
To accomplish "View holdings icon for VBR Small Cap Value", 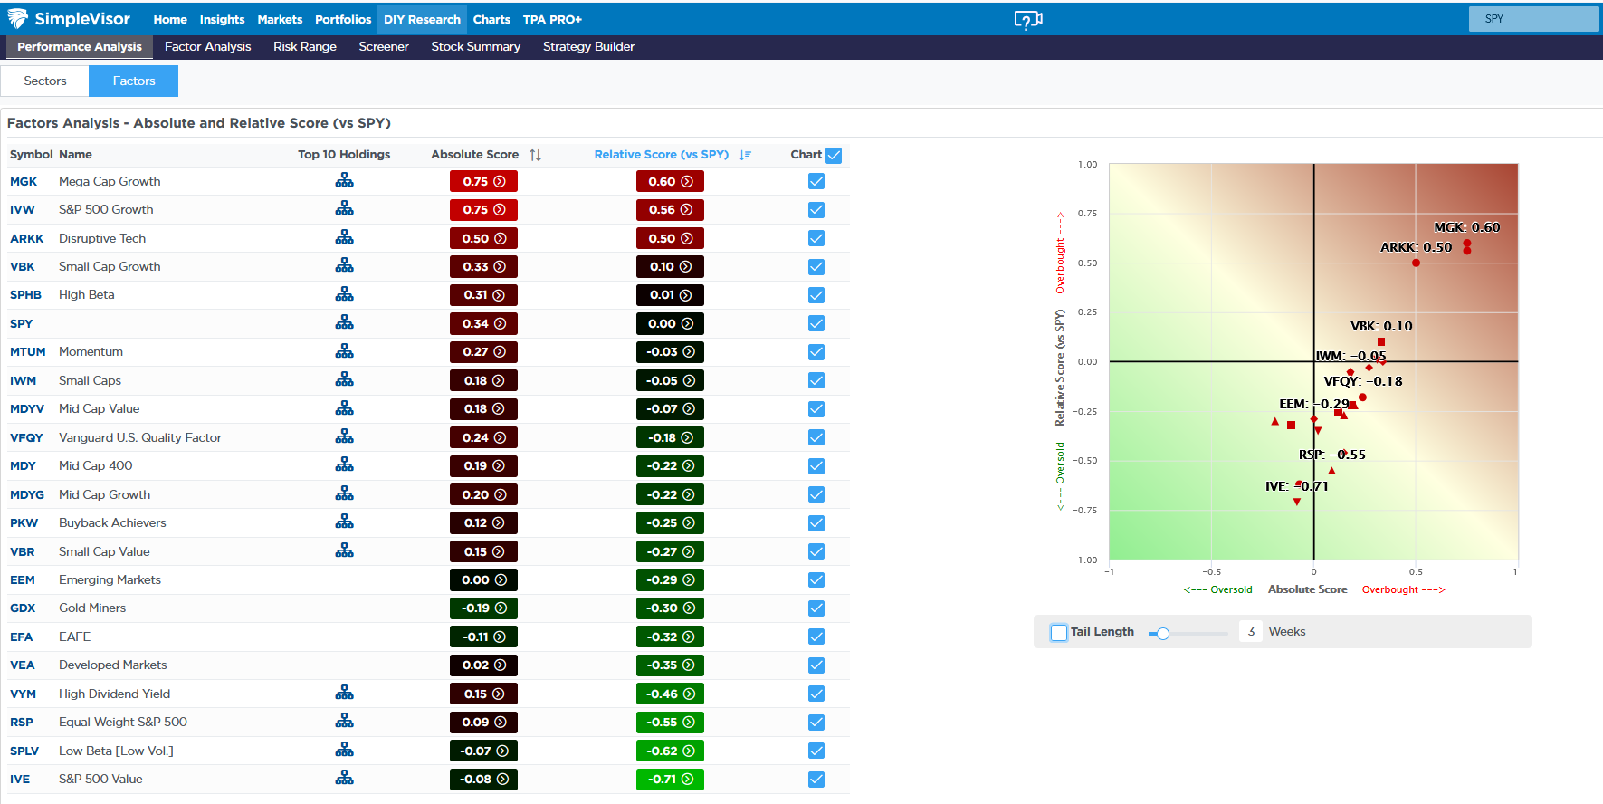I will click(344, 550).
